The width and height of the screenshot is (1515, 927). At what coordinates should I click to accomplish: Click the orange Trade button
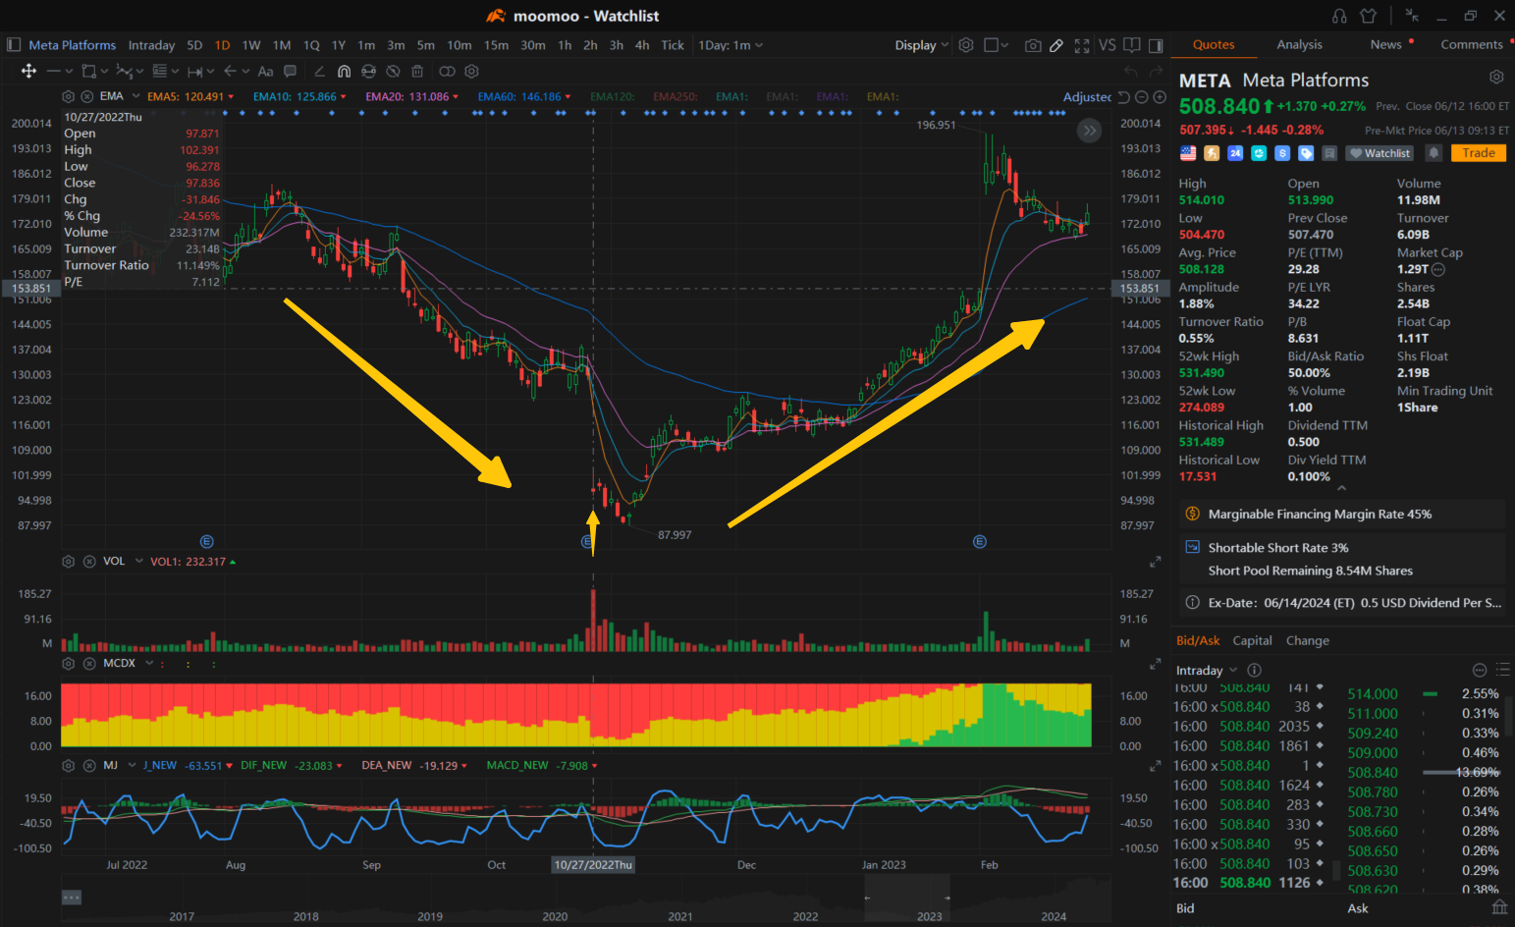pyautogui.click(x=1478, y=153)
